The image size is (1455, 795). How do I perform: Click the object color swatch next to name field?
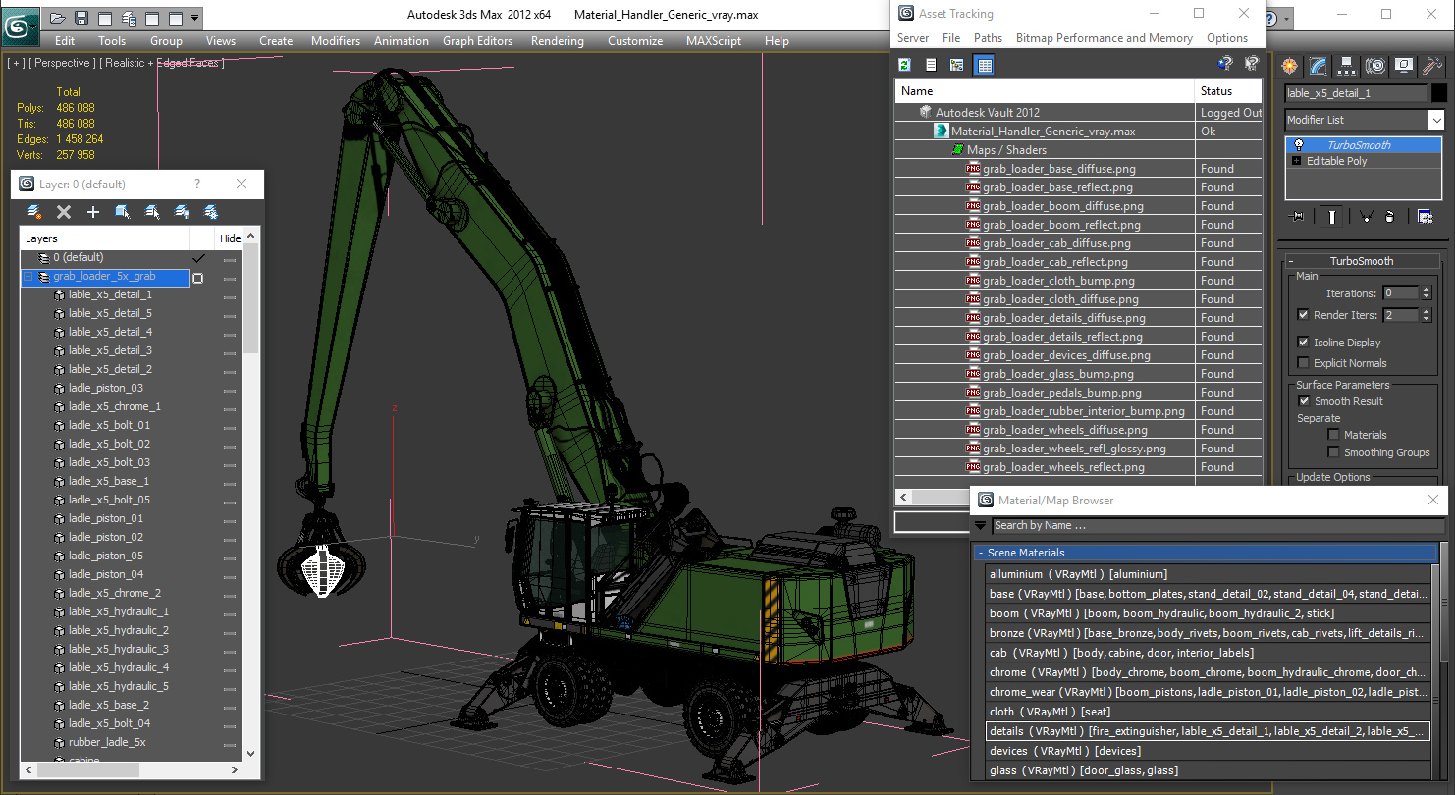[x=1438, y=93]
